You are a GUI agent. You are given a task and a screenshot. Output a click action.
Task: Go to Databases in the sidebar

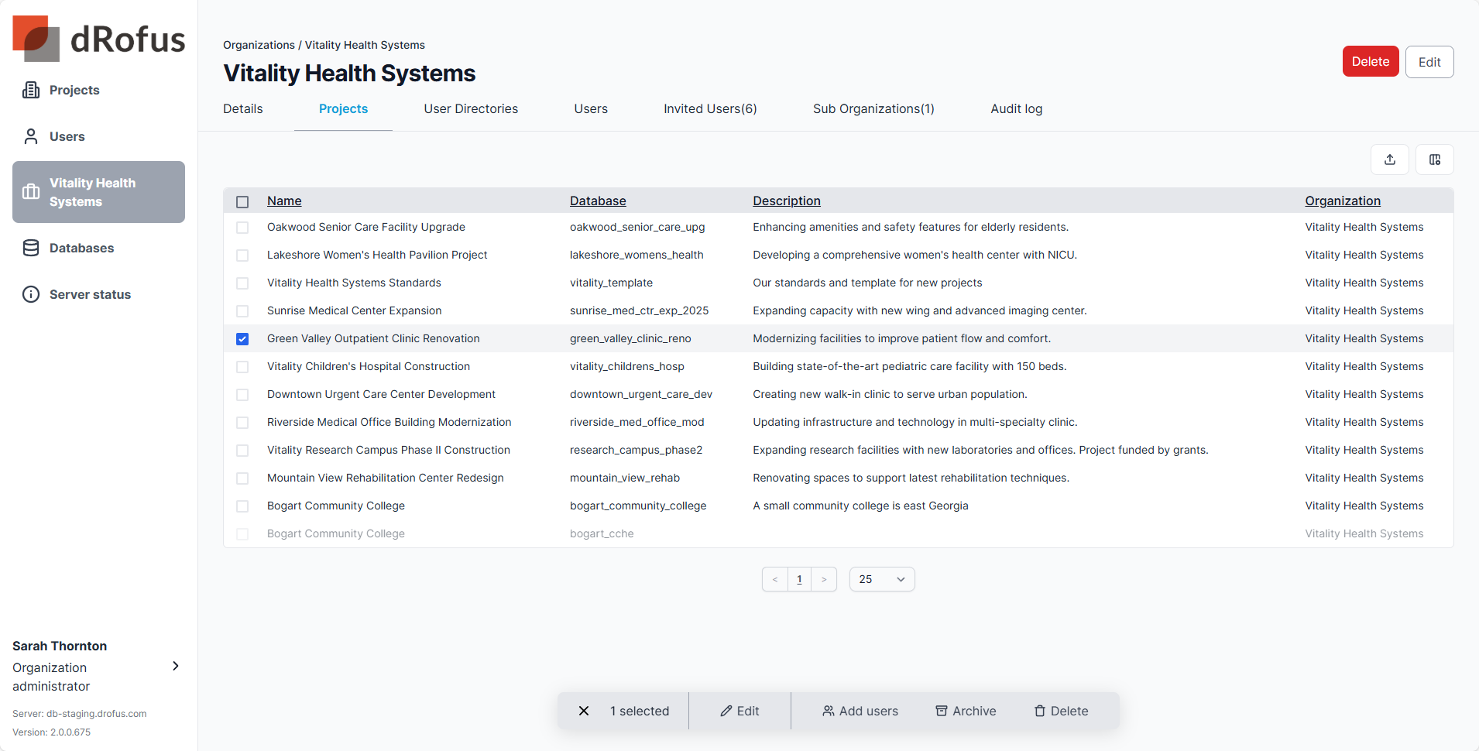pos(81,248)
